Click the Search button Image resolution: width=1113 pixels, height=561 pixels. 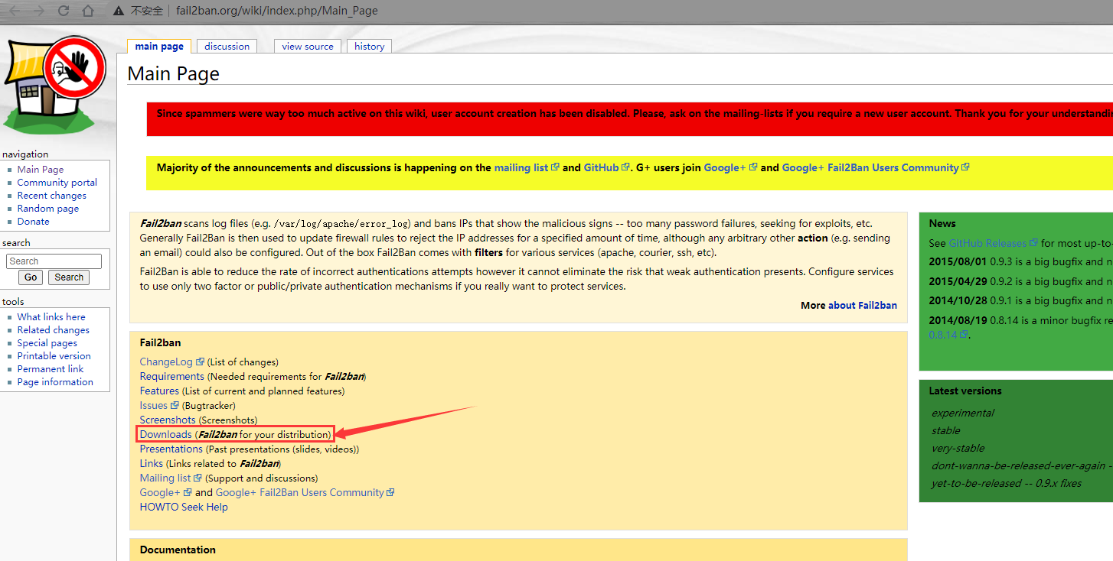coord(69,277)
